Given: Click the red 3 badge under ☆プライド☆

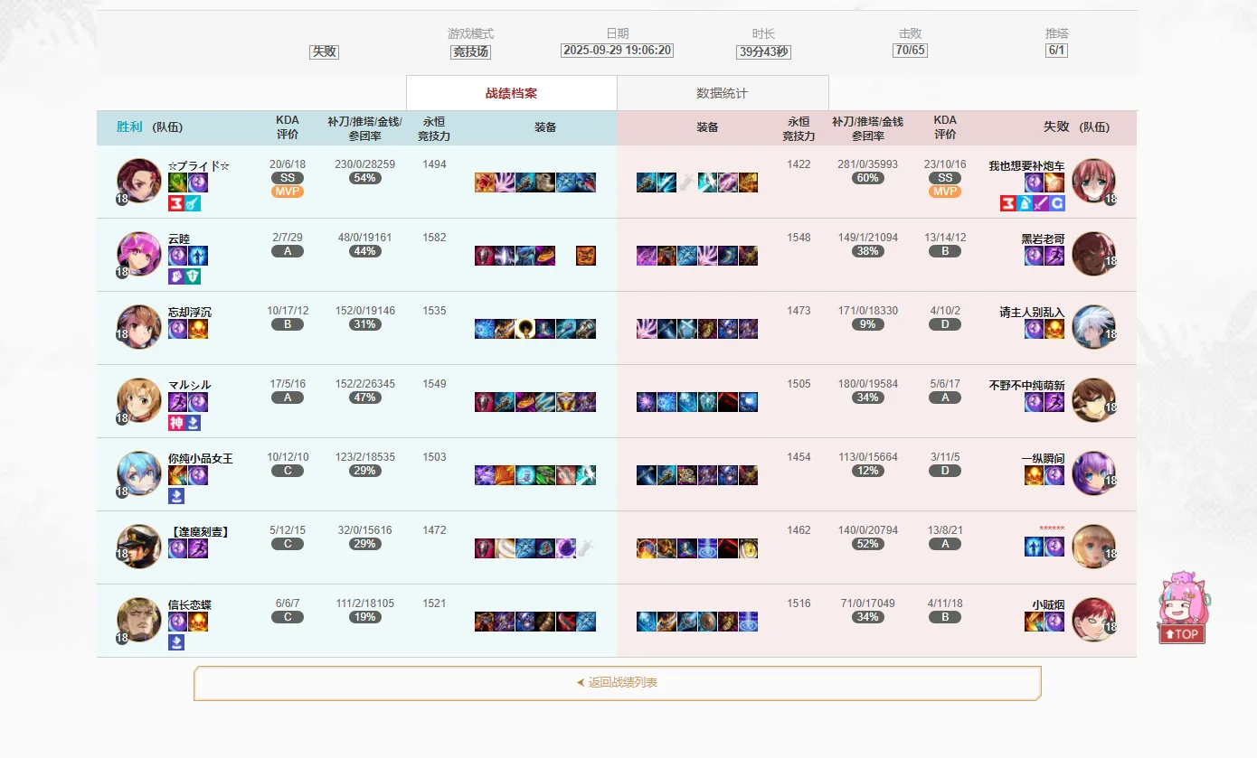Looking at the screenshot, I should (177, 203).
